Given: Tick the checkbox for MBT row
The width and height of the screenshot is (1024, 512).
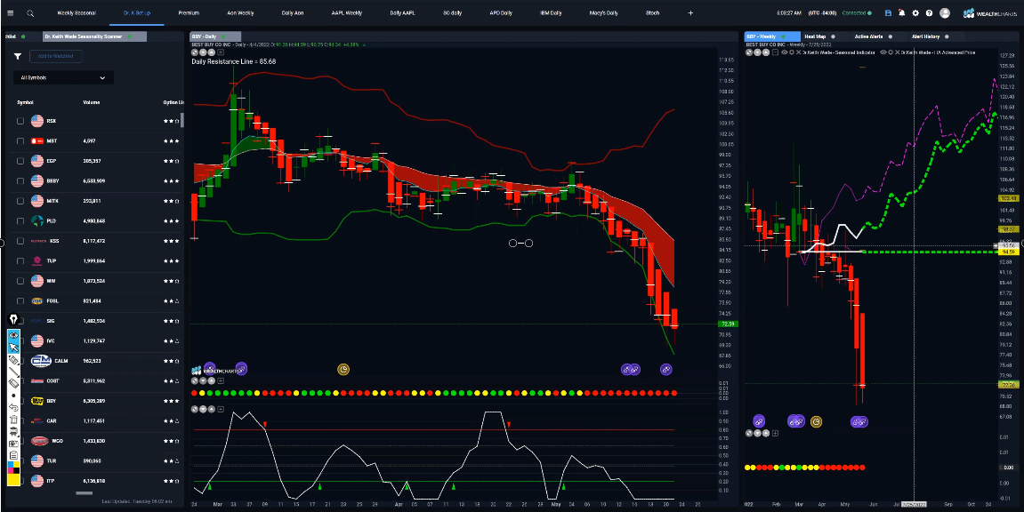Looking at the screenshot, I should click(x=20, y=140).
